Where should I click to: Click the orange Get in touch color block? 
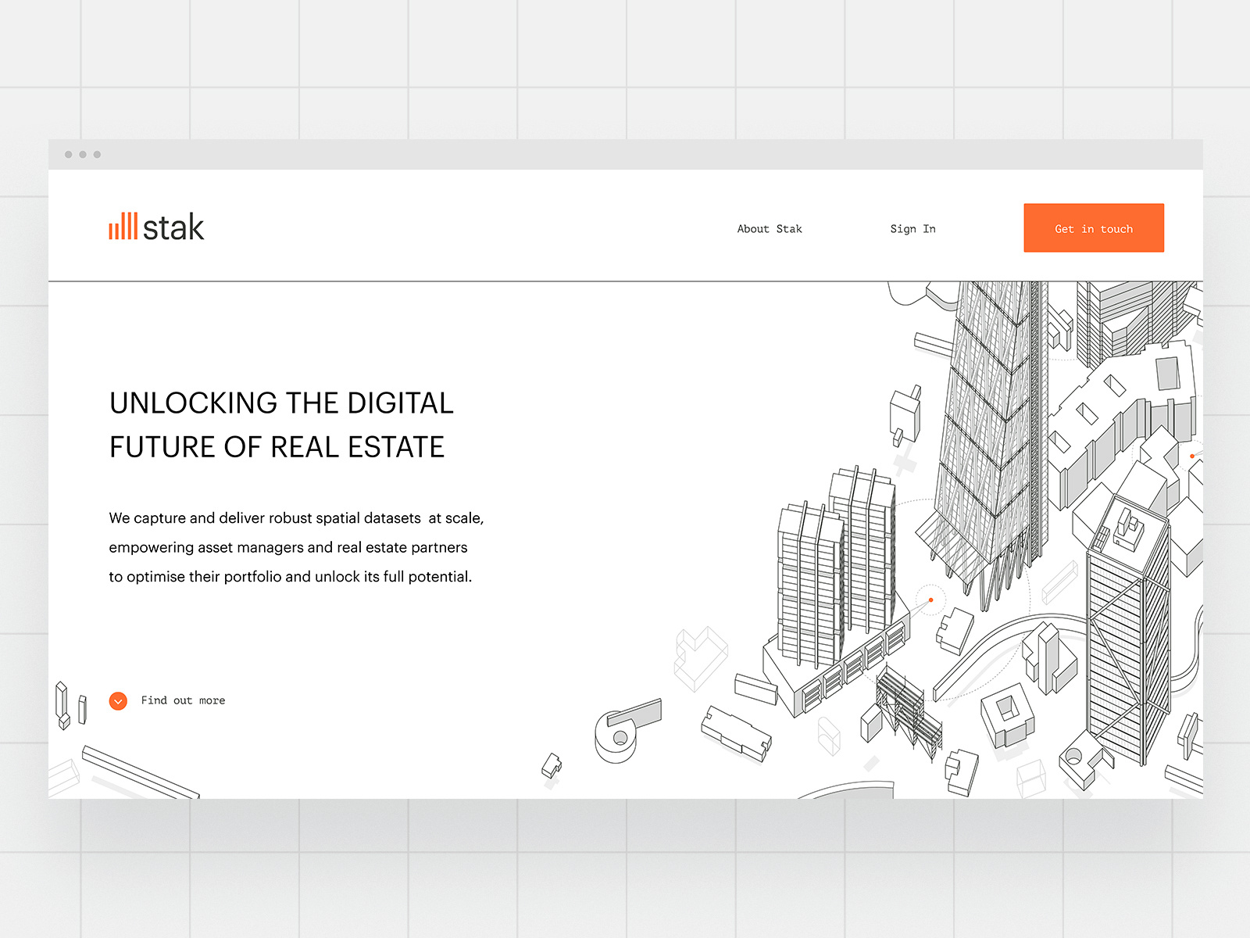[x=1093, y=227]
